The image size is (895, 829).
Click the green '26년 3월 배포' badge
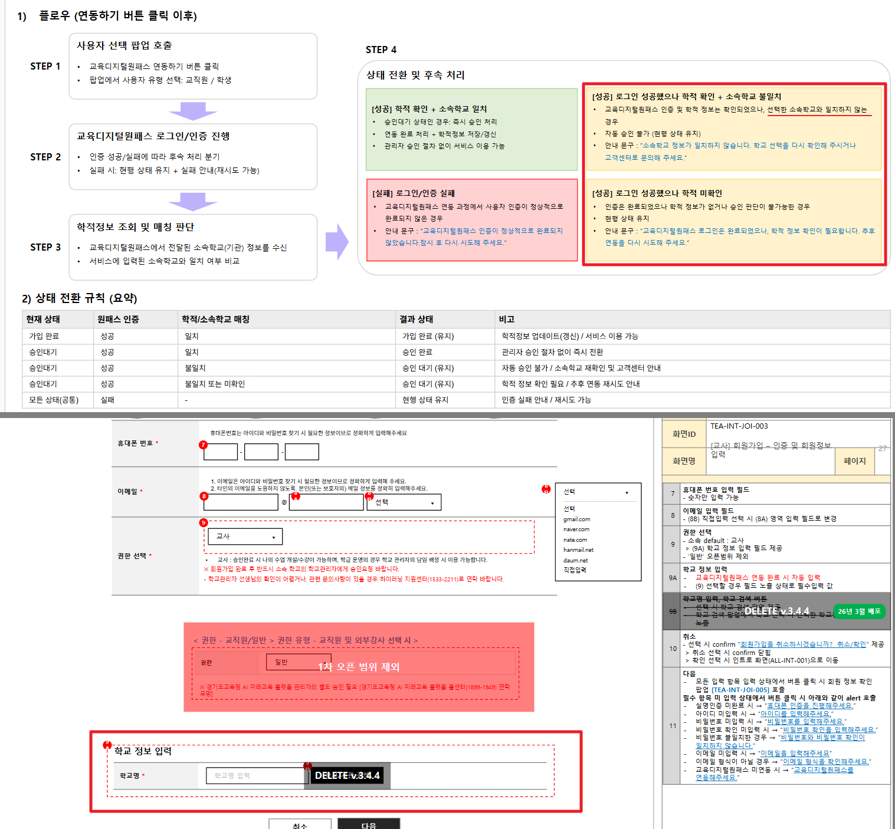pos(858,611)
